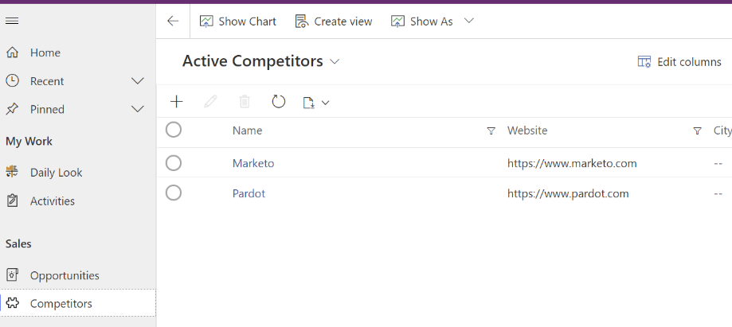Image resolution: width=732 pixels, height=327 pixels.
Task: Click the My Work section heading
Action: pyautogui.click(x=29, y=142)
